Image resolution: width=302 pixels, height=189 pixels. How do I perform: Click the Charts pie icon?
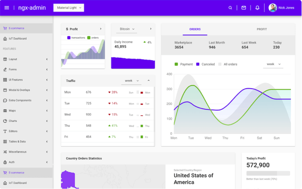(5, 121)
